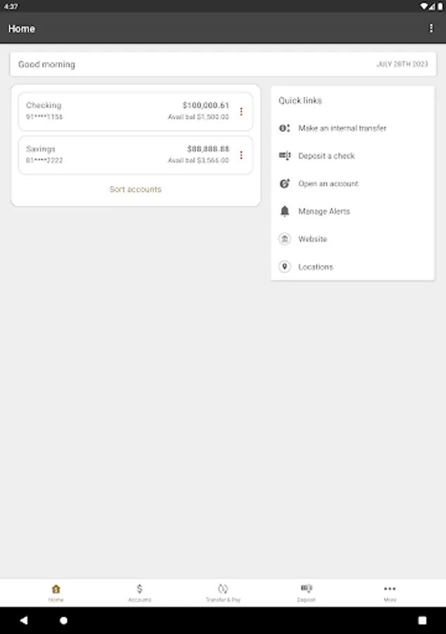Click the Deposit a check icon
Screen dimensions: 446x634
click(285, 156)
